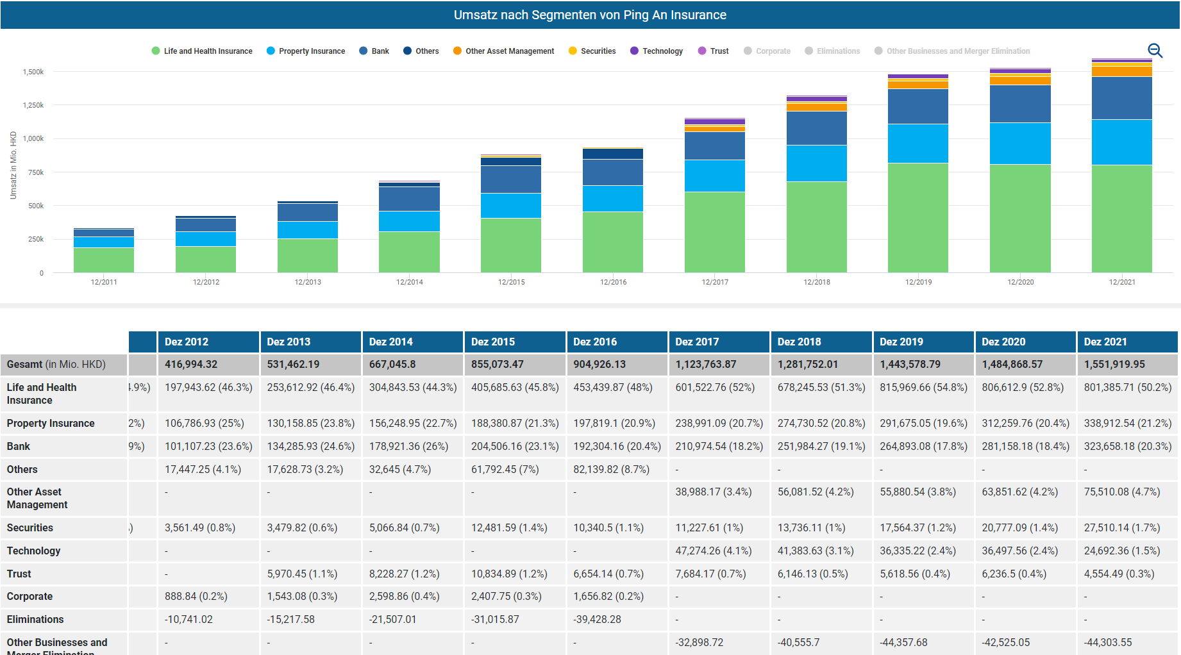
Task: Toggle the Bank legend entry
Action: click(380, 51)
